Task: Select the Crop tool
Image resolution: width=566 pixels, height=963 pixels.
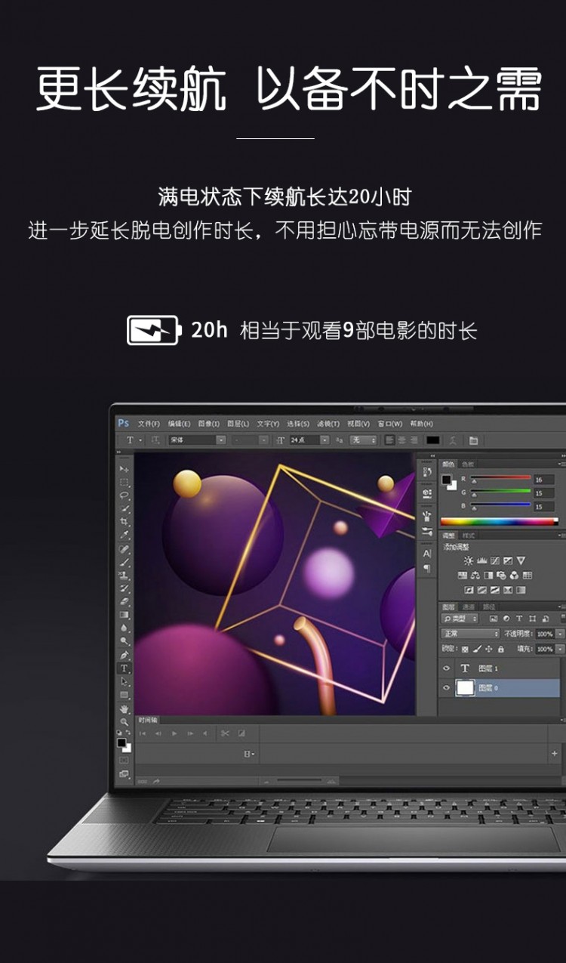Action: pos(125,522)
